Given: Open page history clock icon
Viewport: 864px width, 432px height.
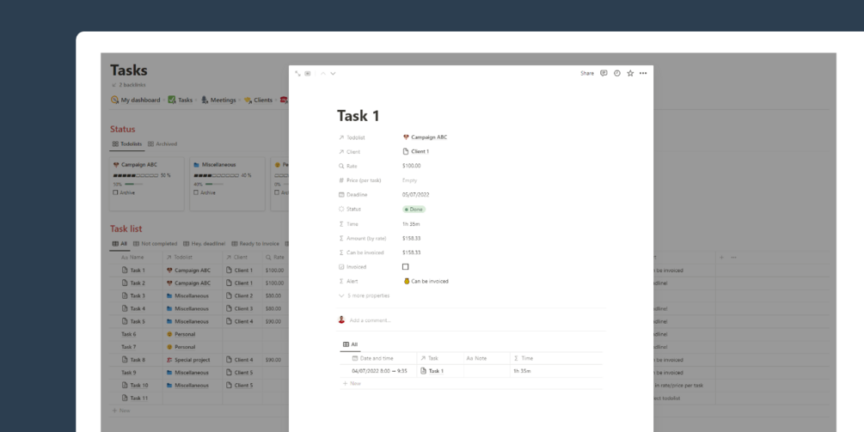Looking at the screenshot, I should click(x=617, y=73).
